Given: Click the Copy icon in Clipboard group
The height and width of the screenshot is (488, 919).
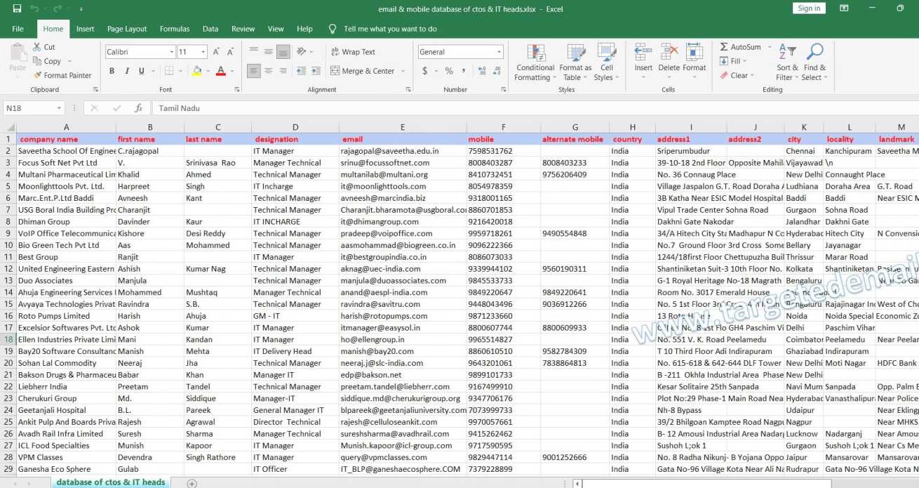Looking at the screenshot, I should pos(37,61).
